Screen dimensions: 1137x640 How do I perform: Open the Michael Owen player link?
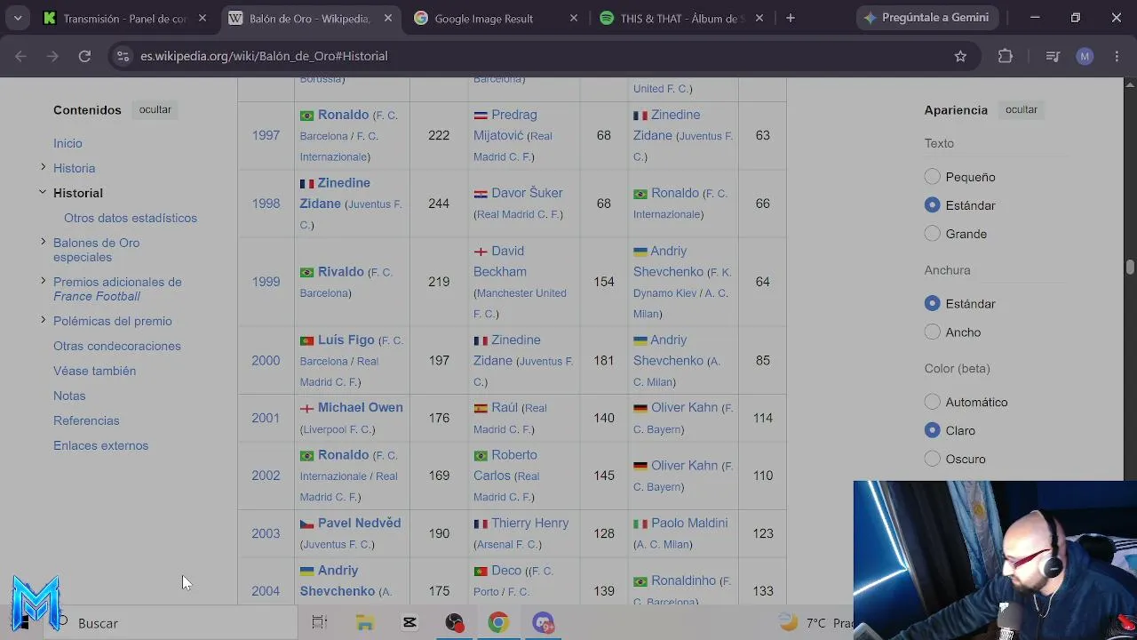361,407
